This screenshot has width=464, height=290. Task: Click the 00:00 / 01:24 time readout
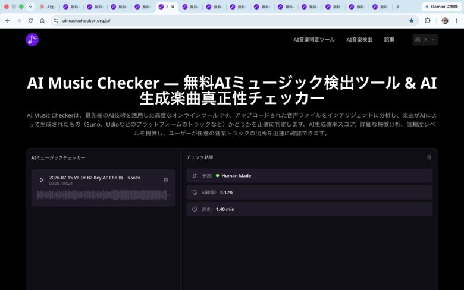[61, 183]
